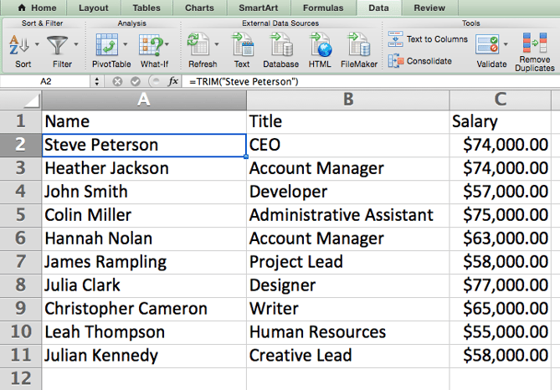This screenshot has width=560, height=390.
Task: Click the Filter funnel icon
Action: 58,44
